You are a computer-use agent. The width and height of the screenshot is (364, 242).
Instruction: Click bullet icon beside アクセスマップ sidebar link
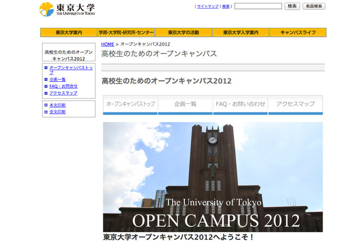coord(45,93)
